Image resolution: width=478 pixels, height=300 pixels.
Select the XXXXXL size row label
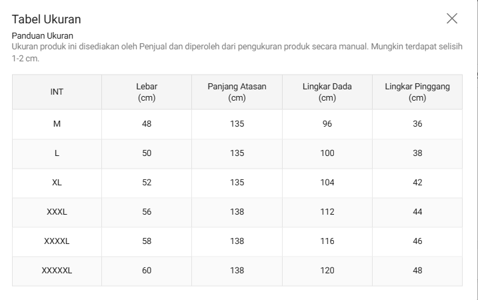[57, 270]
